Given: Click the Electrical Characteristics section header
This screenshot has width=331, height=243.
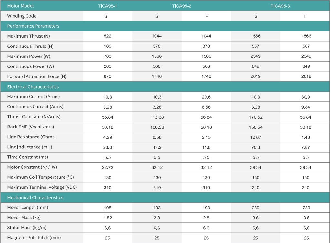Looking at the screenshot, I should coord(33,87).
